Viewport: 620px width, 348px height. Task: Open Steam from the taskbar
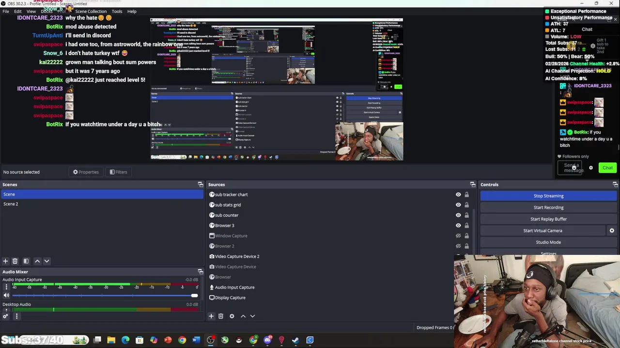click(x=295, y=340)
